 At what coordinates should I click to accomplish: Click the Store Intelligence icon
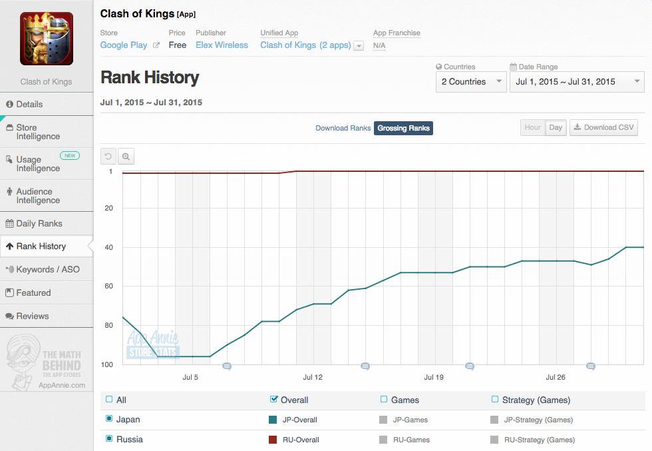[x=9, y=127]
